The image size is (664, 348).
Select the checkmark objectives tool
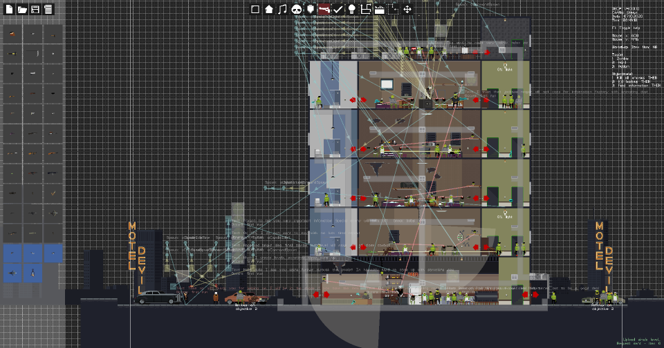click(338, 9)
